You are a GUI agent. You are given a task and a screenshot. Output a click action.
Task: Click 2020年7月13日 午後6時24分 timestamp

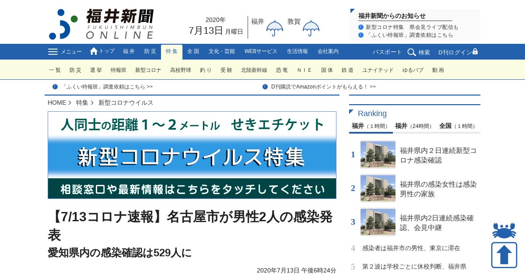pyautogui.click(x=297, y=270)
